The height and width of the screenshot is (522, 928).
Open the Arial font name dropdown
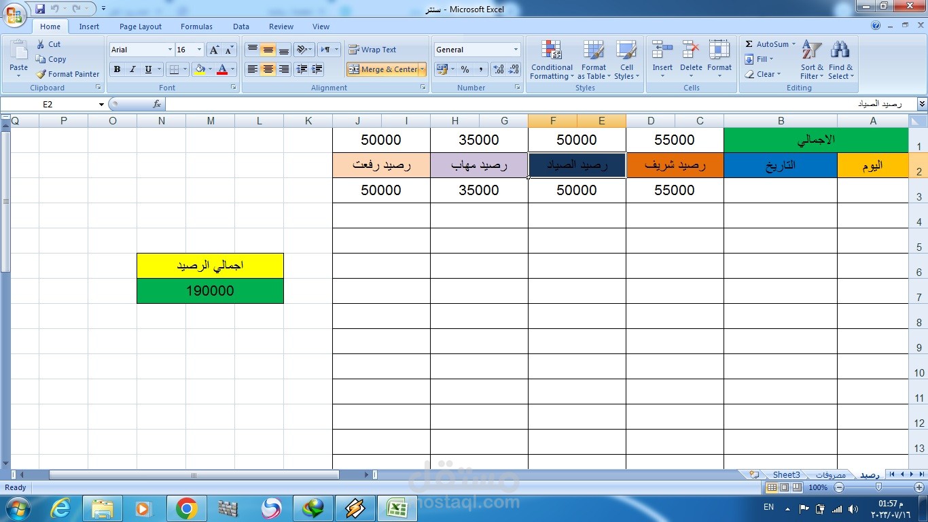coord(170,50)
